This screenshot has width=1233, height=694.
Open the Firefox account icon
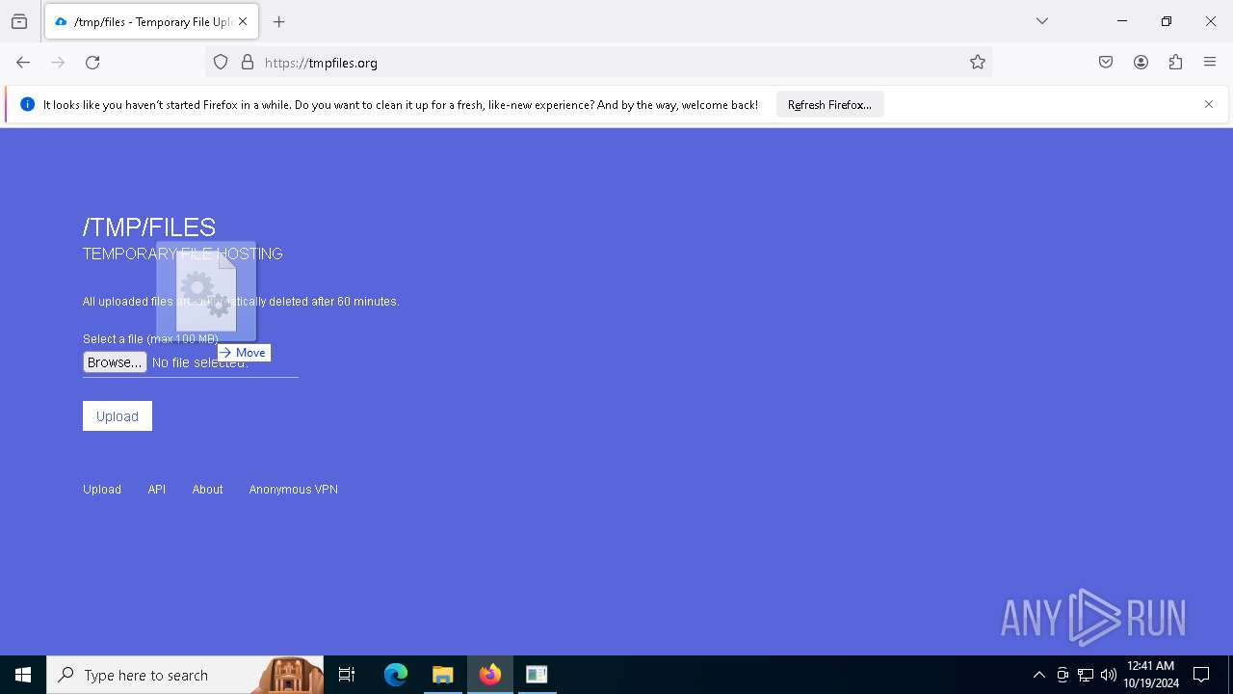click(1141, 63)
